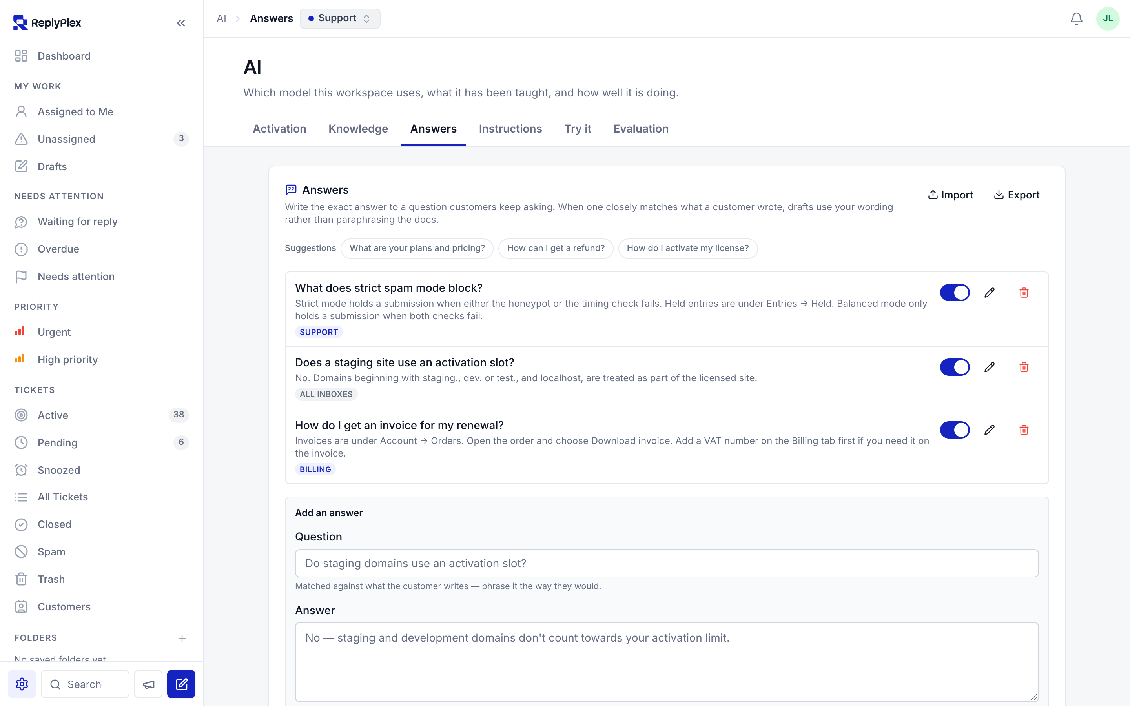
Task: Click the ReplyPlex logo
Action: [x=47, y=22]
